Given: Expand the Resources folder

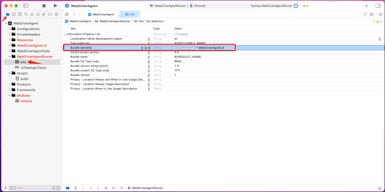Looking at the screenshot, I should point(10,40).
